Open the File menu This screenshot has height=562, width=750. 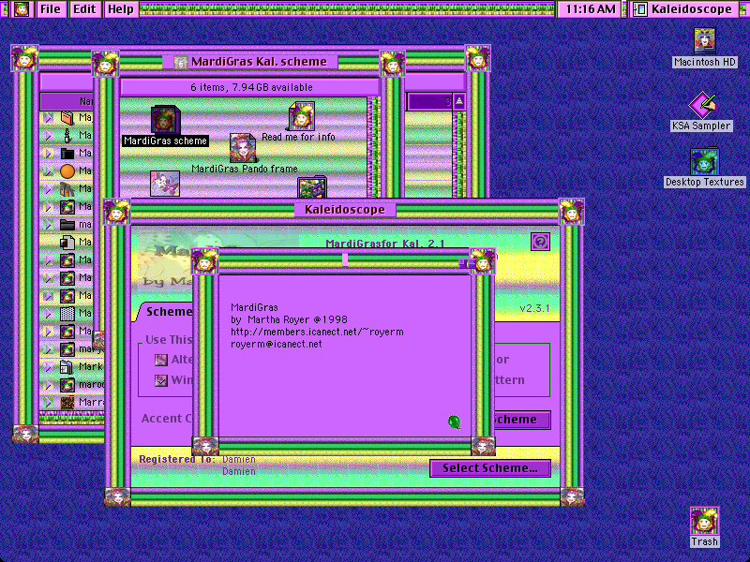51,9
